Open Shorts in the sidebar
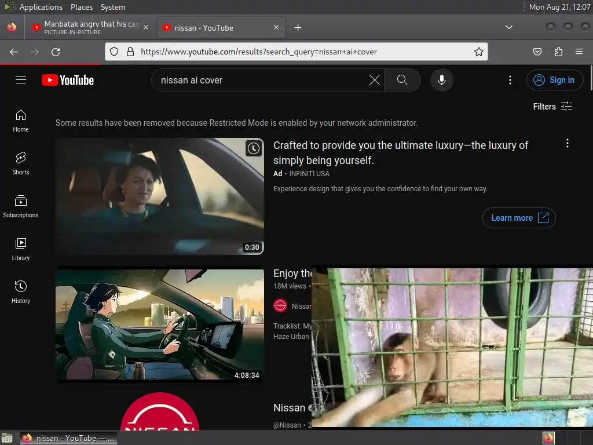This screenshot has width=593, height=445. click(x=21, y=164)
